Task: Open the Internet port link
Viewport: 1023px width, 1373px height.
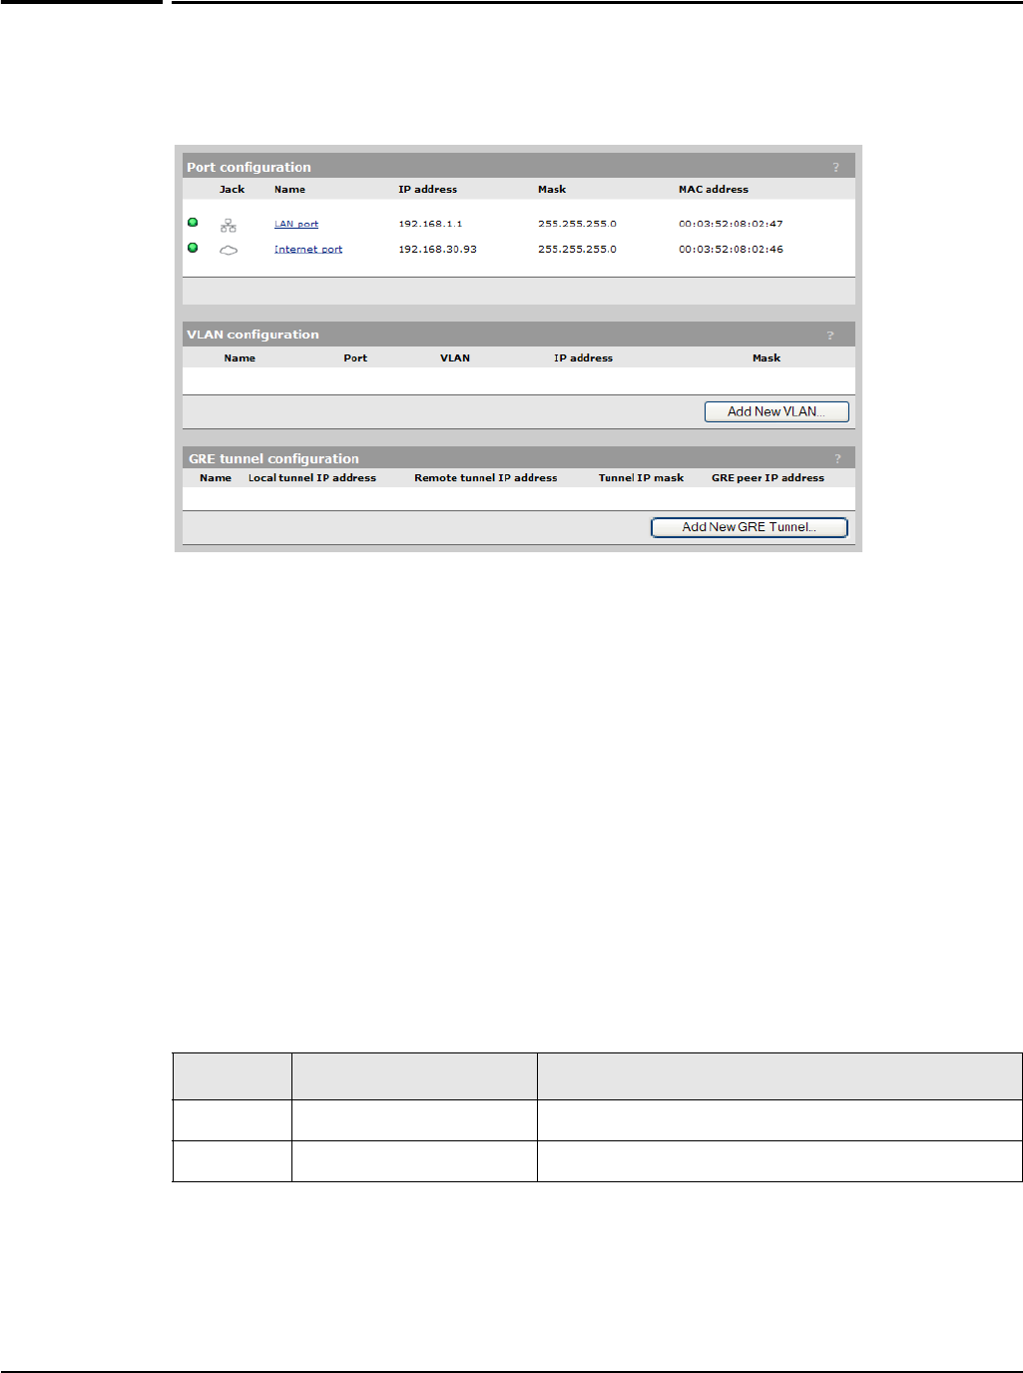Action: 308,249
